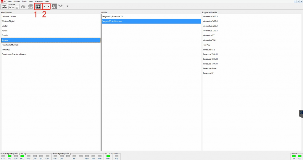The height and width of the screenshot is (160, 303).
Task: Click the window layout panels icon
Action: pos(54,6)
